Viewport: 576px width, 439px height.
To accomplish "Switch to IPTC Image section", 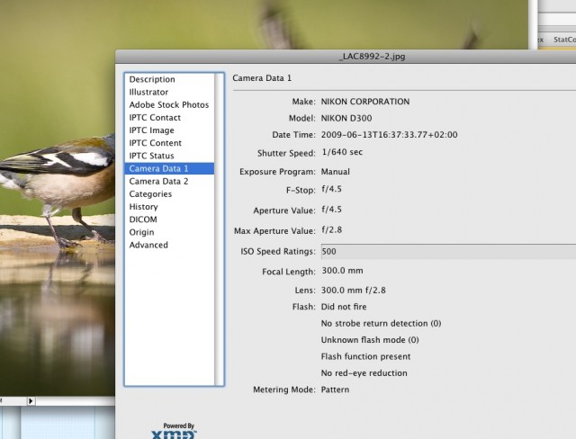I will point(151,130).
